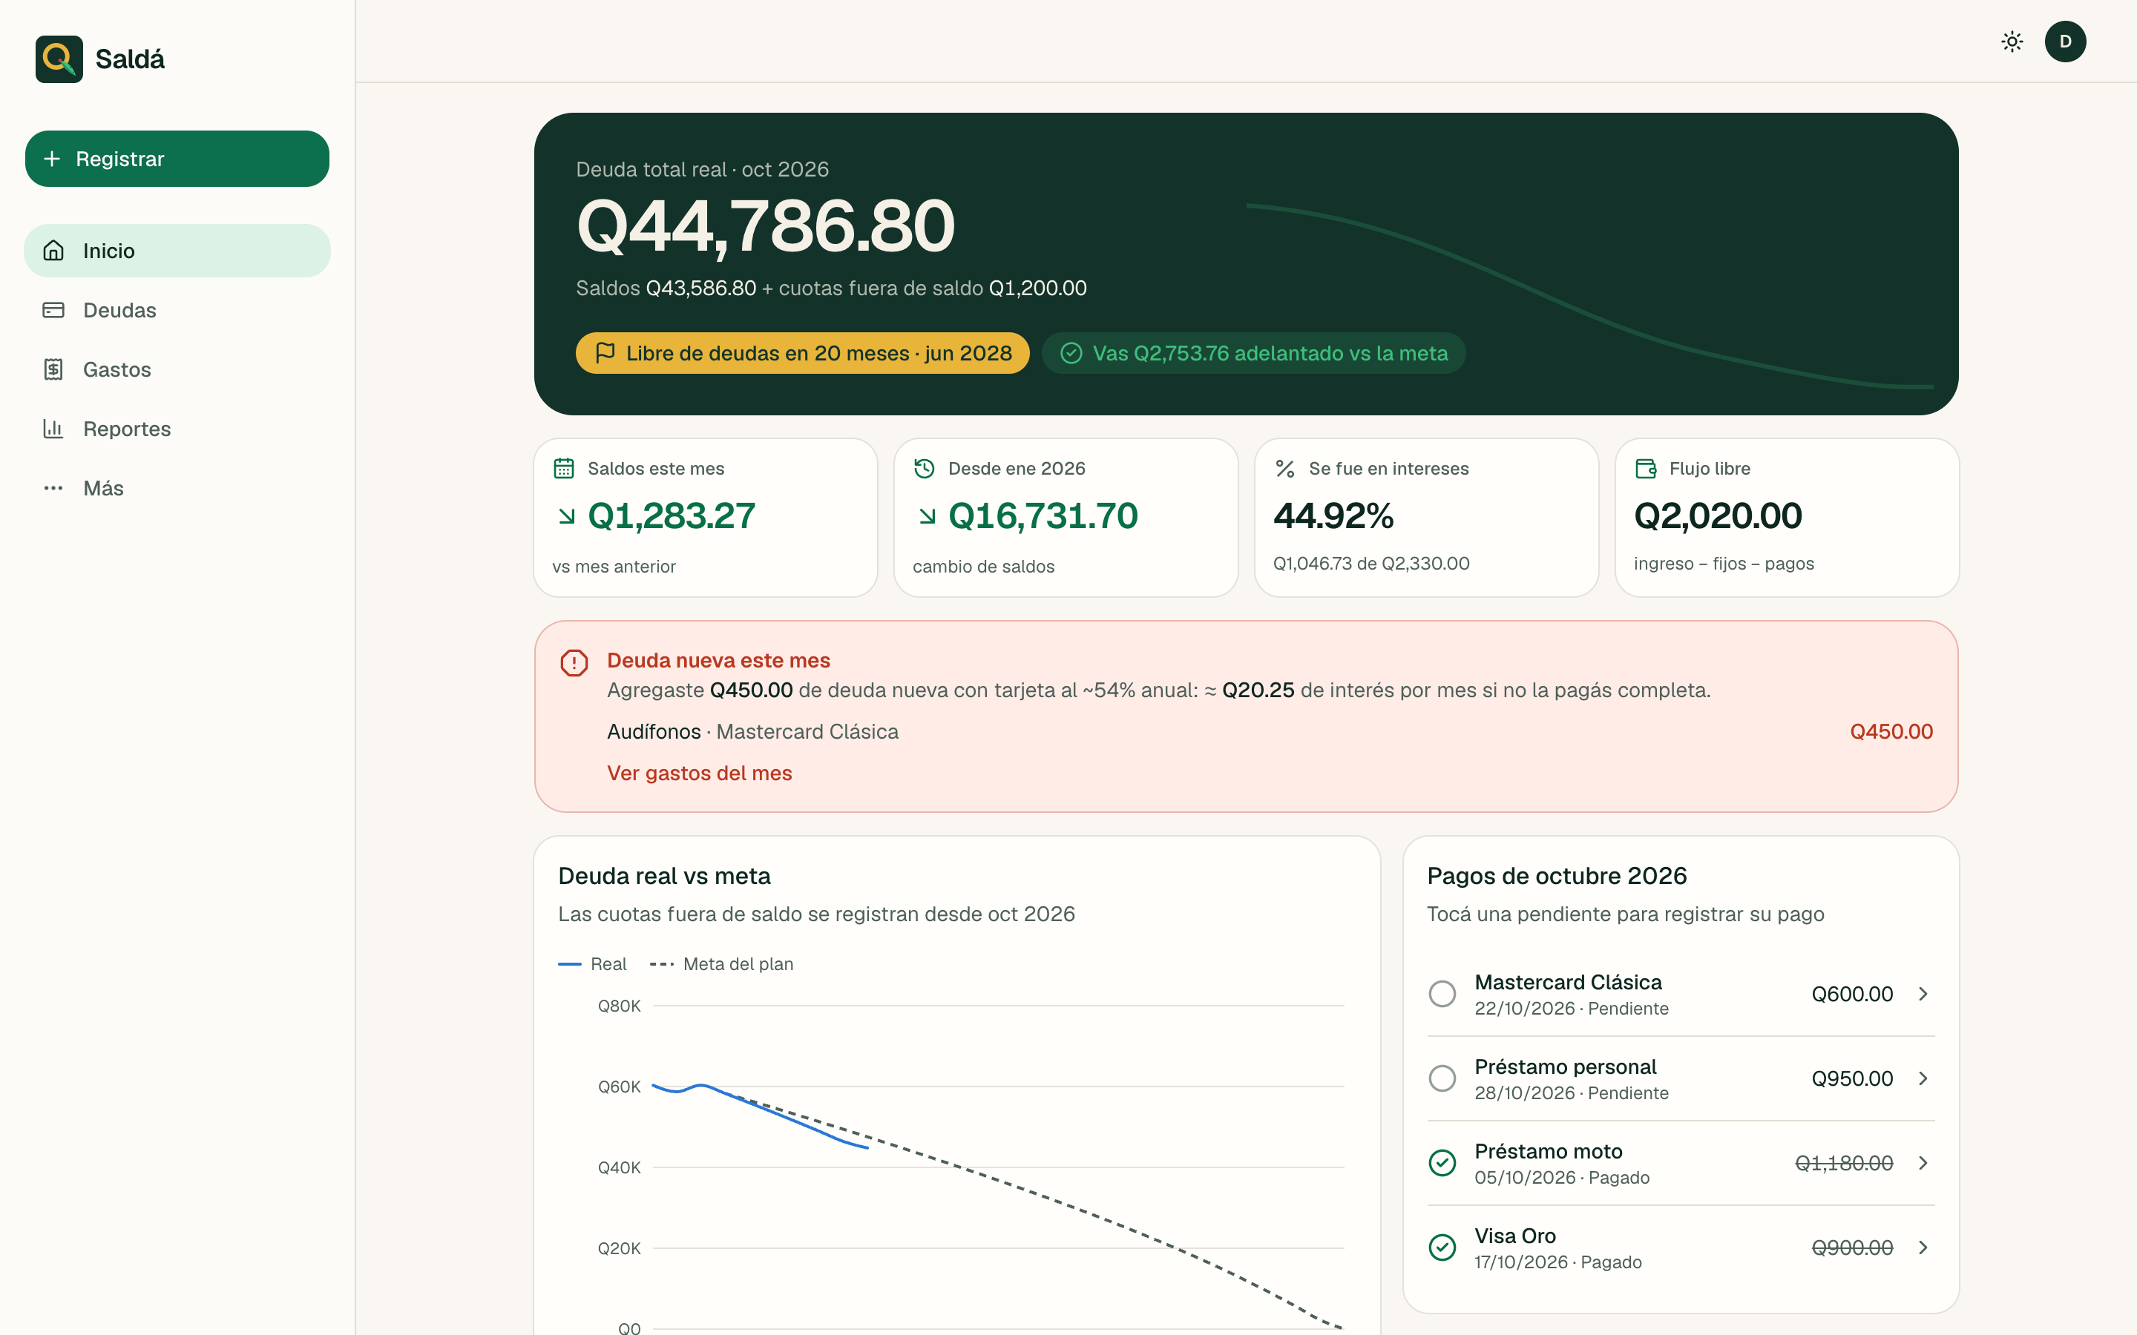Toggle Meta del plan legend series
The image size is (2137, 1335).
click(x=721, y=964)
